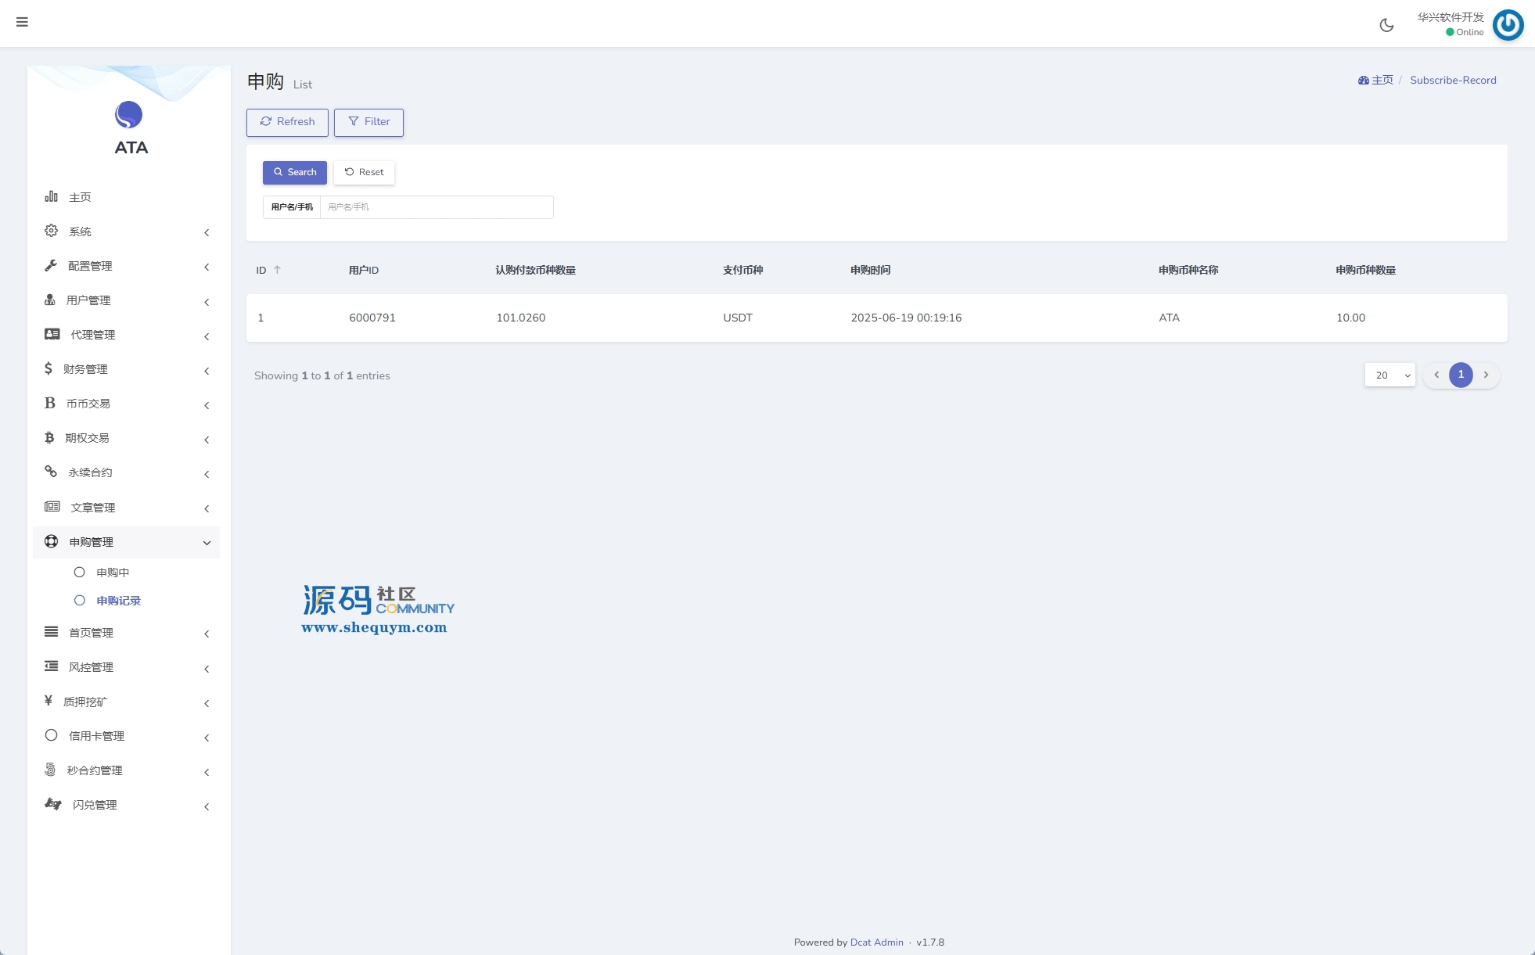
Task: Expand the 用户管理 chevron
Action: (207, 301)
